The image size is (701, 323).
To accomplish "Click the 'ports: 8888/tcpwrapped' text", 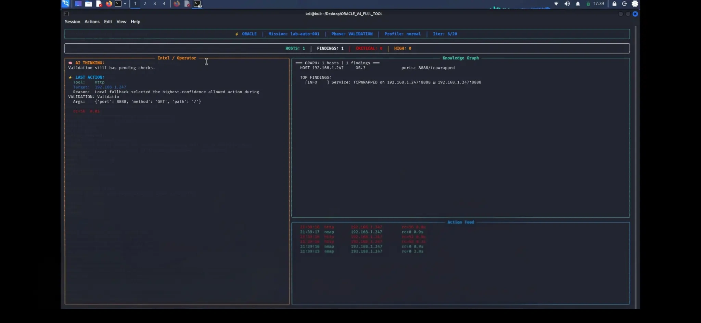I will 428,68.
